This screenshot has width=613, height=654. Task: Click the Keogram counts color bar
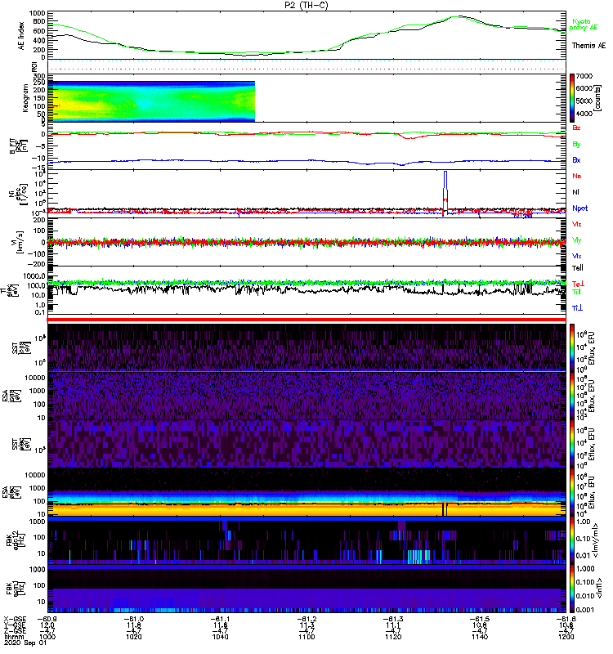[x=572, y=98]
